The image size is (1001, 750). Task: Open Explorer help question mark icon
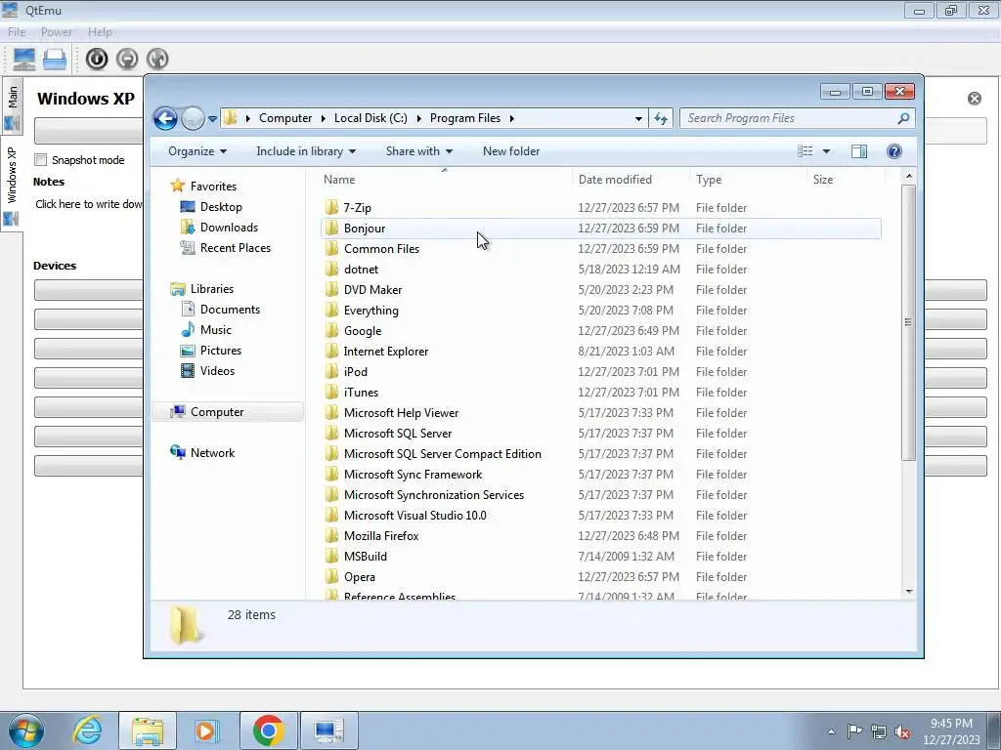point(893,151)
